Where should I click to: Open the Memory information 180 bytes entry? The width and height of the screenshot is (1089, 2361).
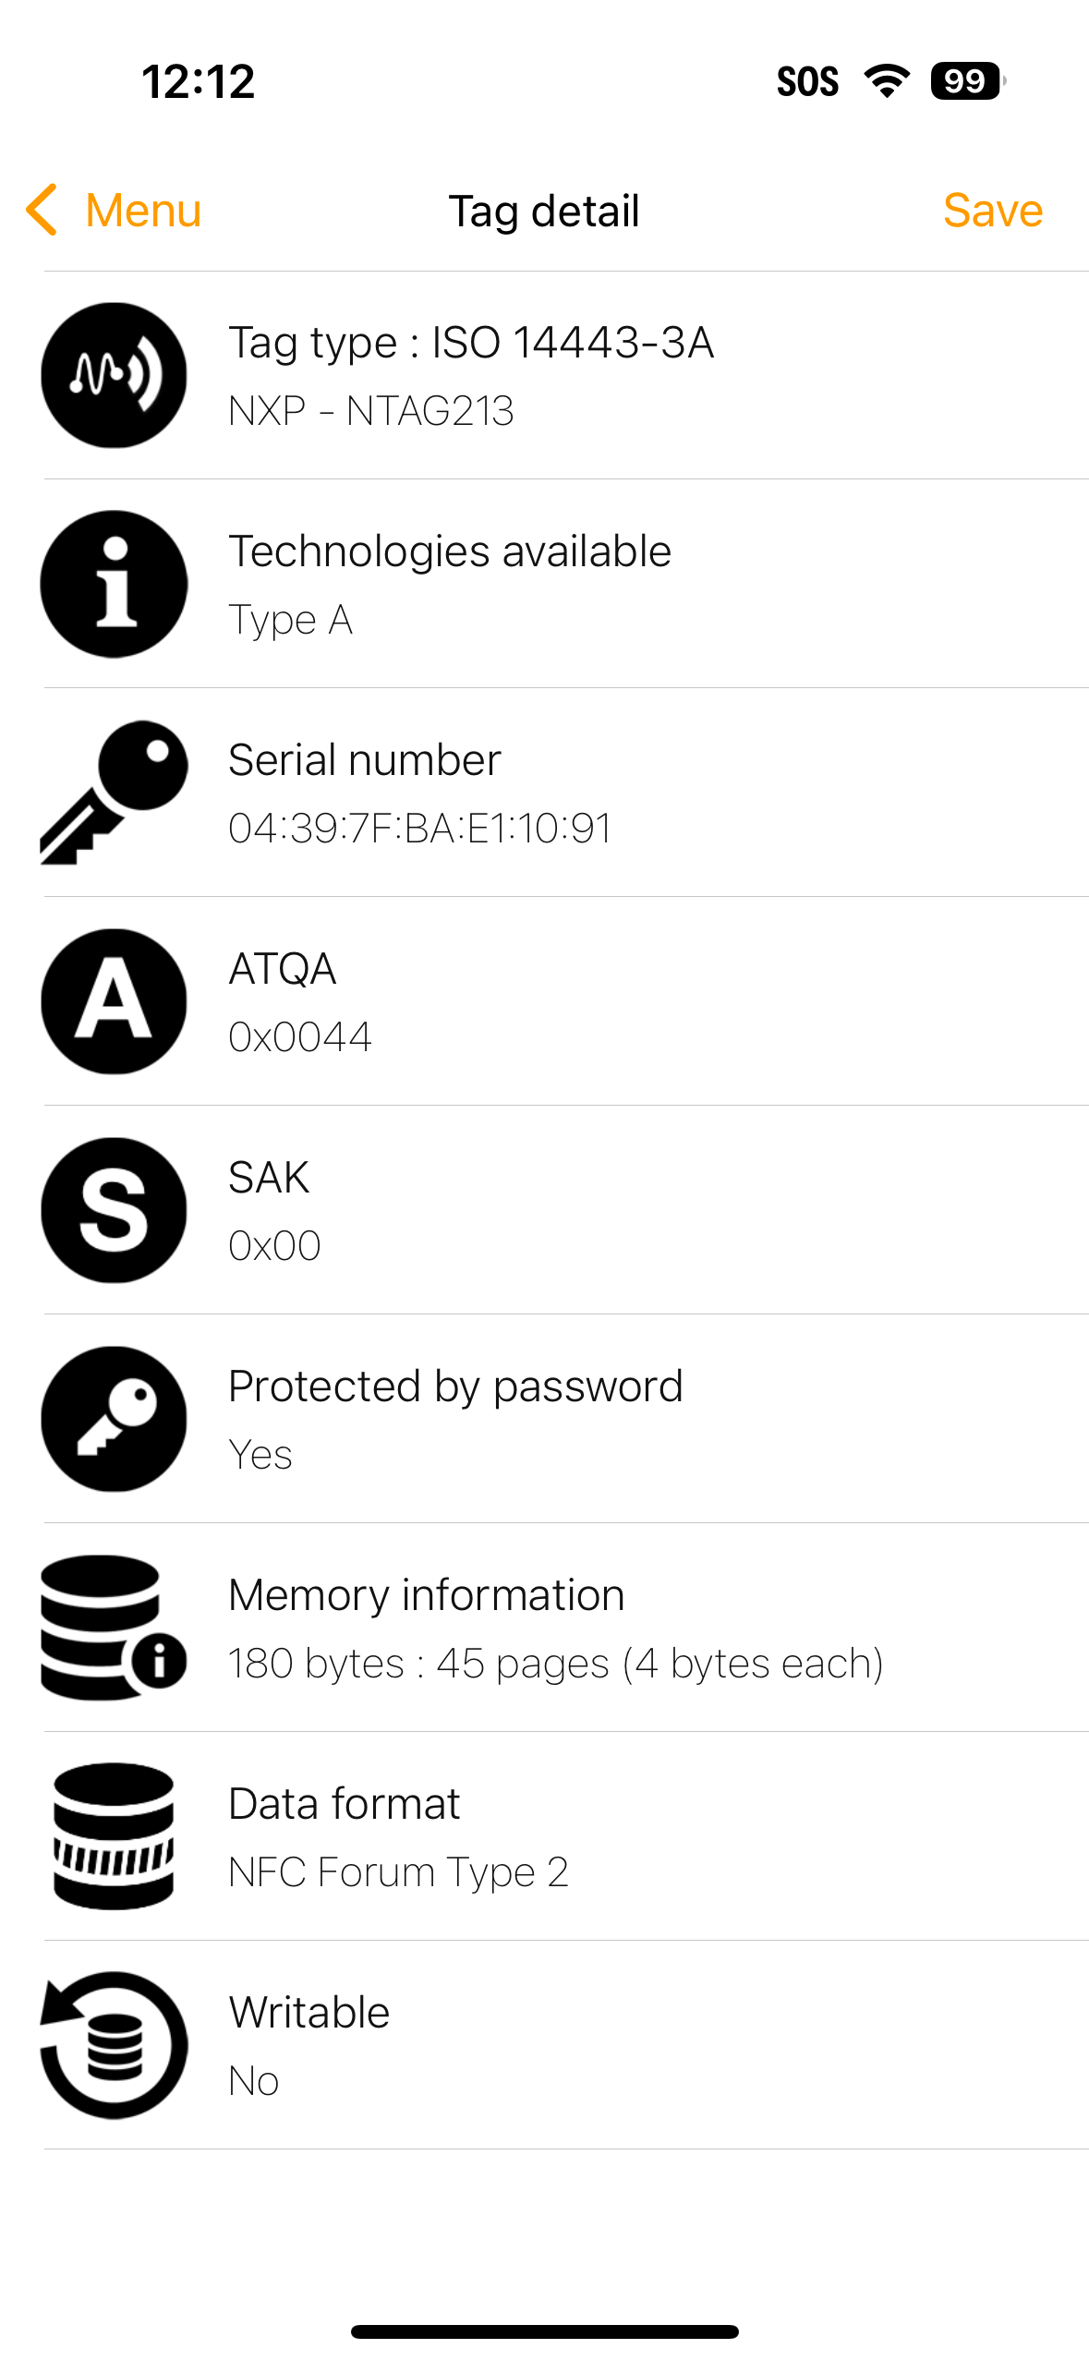coord(555,1629)
